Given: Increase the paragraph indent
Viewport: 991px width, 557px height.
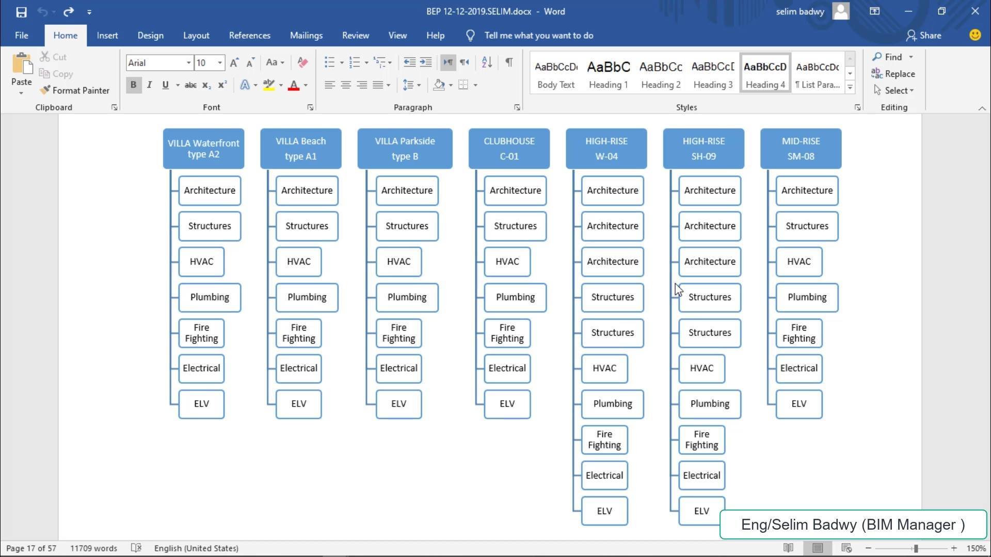Looking at the screenshot, I should click(x=426, y=62).
